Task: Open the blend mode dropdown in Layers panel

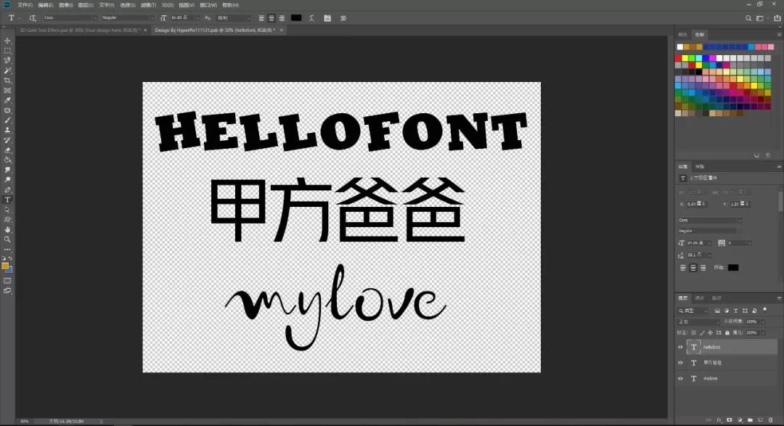Action: coord(698,321)
